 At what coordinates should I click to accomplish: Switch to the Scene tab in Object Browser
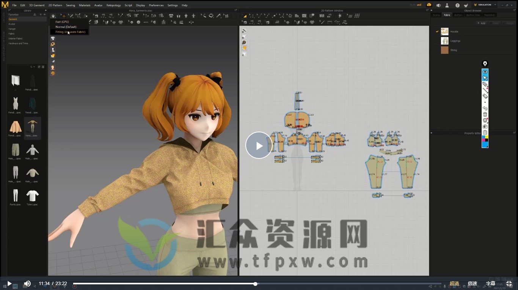tap(436, 15)
